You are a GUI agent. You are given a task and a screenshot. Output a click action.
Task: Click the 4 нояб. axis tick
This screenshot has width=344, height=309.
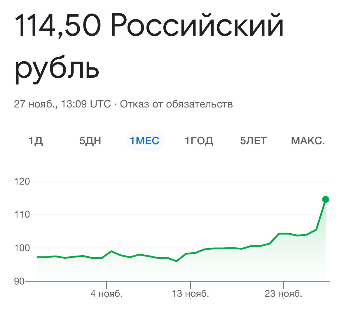coord(106,294)
